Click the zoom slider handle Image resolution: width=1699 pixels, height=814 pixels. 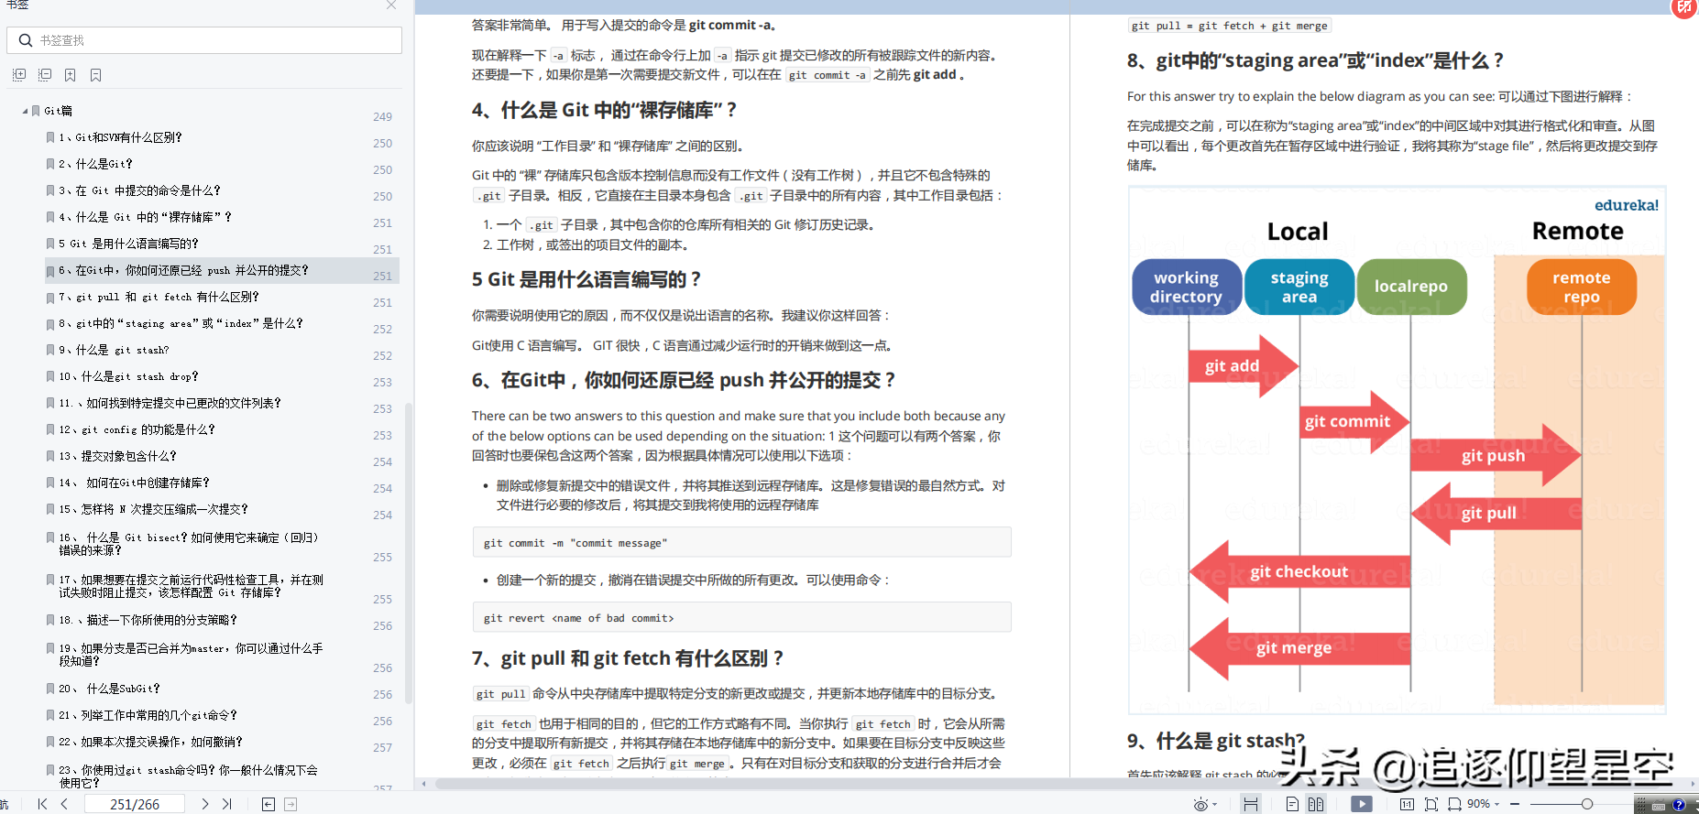point(1587,804)
